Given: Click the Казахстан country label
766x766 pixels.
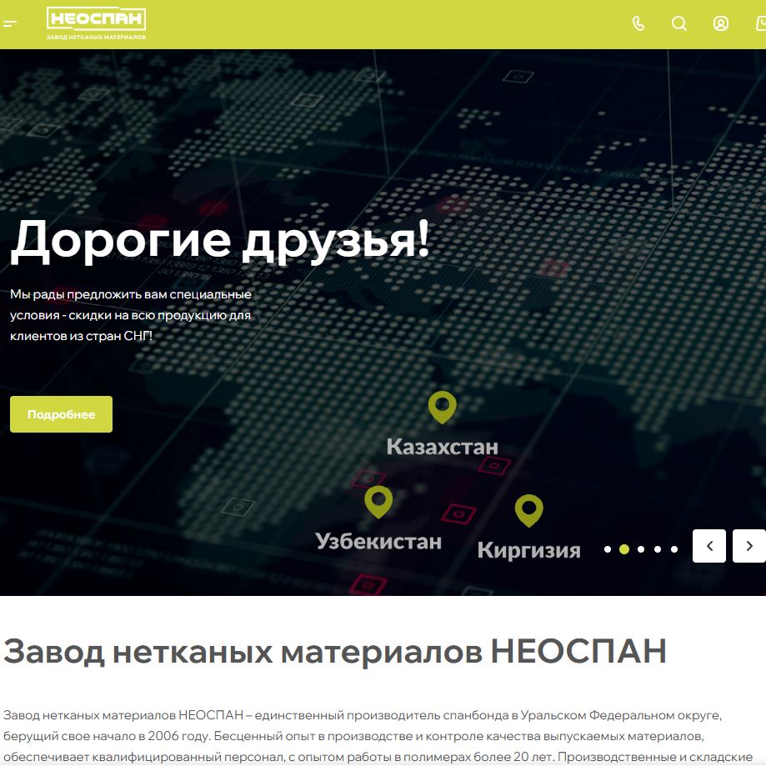Looking at the screenshot, I should (442, 446).
